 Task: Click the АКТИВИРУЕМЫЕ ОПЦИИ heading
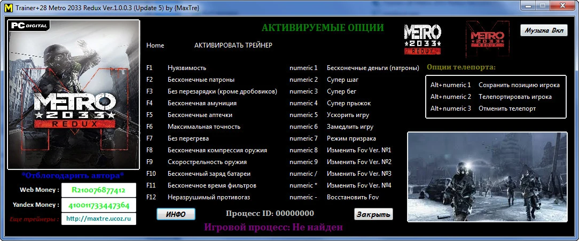click(x=323, y=28)
